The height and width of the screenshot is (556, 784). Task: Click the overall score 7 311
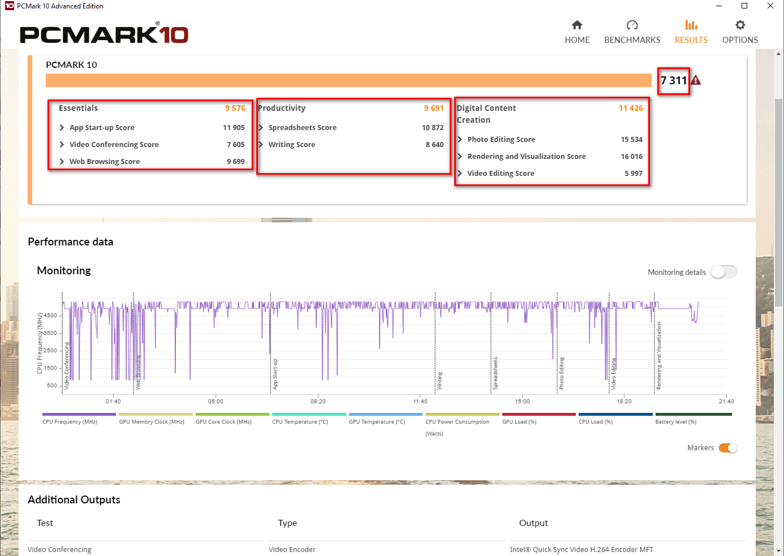[674, 81]
